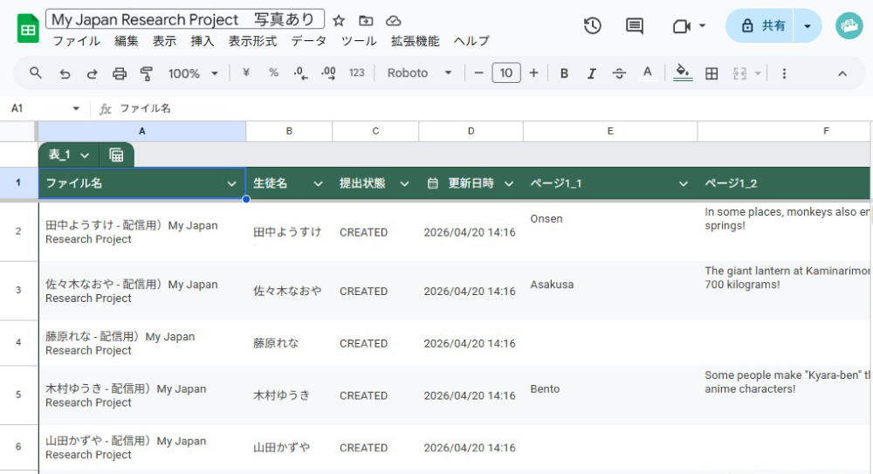Expand the Roboto font dropdown
This screenshot has height=474, width=873.
(421, 73)
